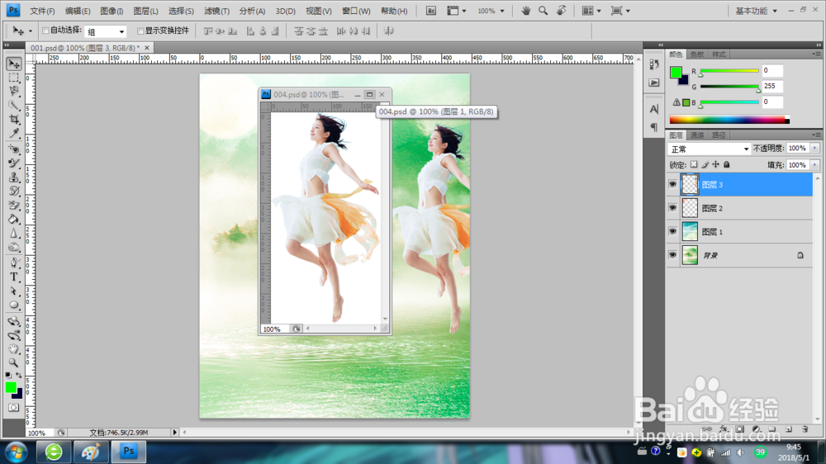
Task: Select the 3D Rotate tool
Action: (14, 320)
